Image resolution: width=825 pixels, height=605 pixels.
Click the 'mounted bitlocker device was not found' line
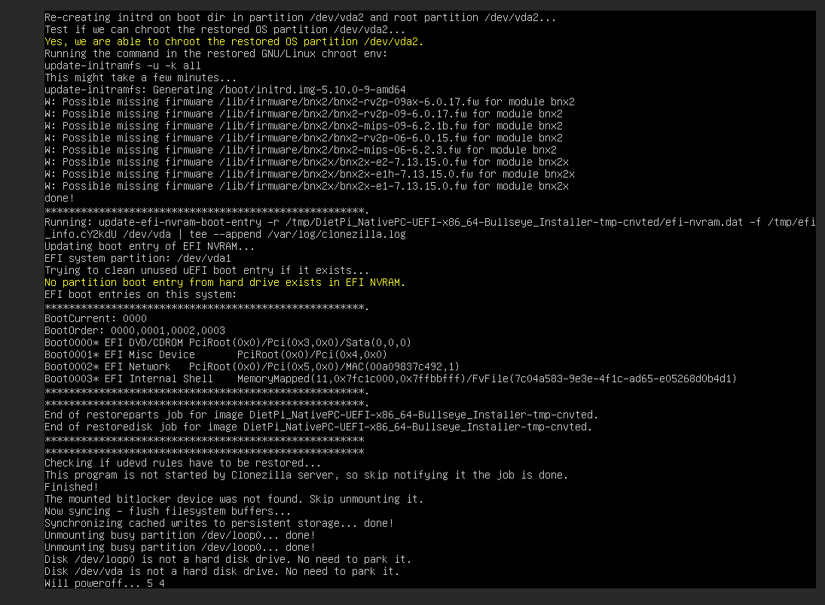click(x=234, y=499)
